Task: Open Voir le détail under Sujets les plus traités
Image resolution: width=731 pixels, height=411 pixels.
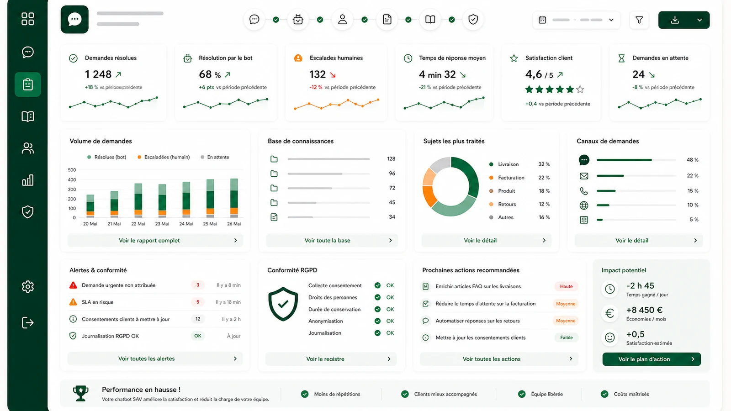Action: click(x=486, y=240)
